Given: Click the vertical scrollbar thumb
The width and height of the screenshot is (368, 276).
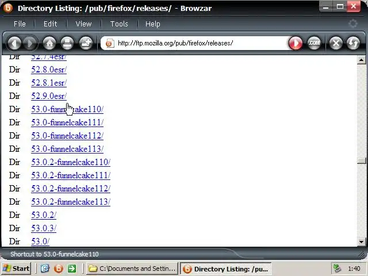Looking at the screenshot, I should coord(362,160).
